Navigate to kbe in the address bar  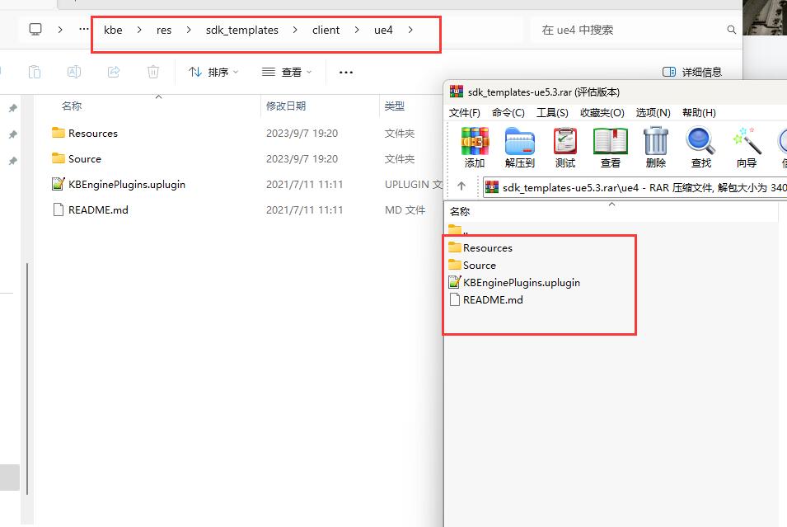point(113,31)
